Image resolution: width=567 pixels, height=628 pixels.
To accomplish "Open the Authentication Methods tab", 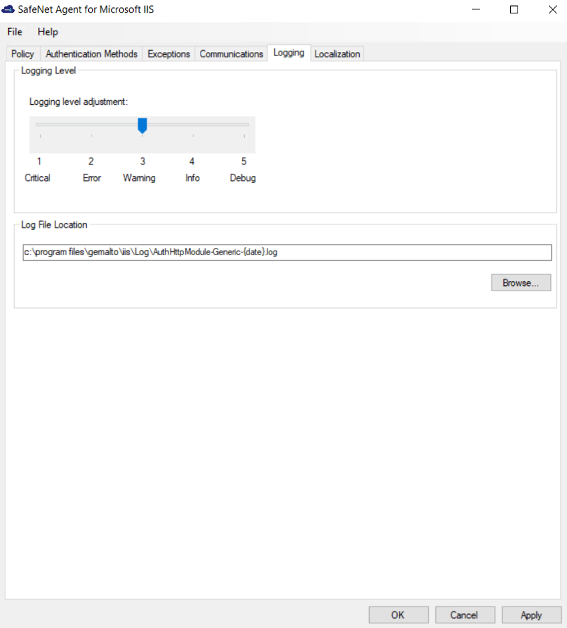I will point(92,54).
